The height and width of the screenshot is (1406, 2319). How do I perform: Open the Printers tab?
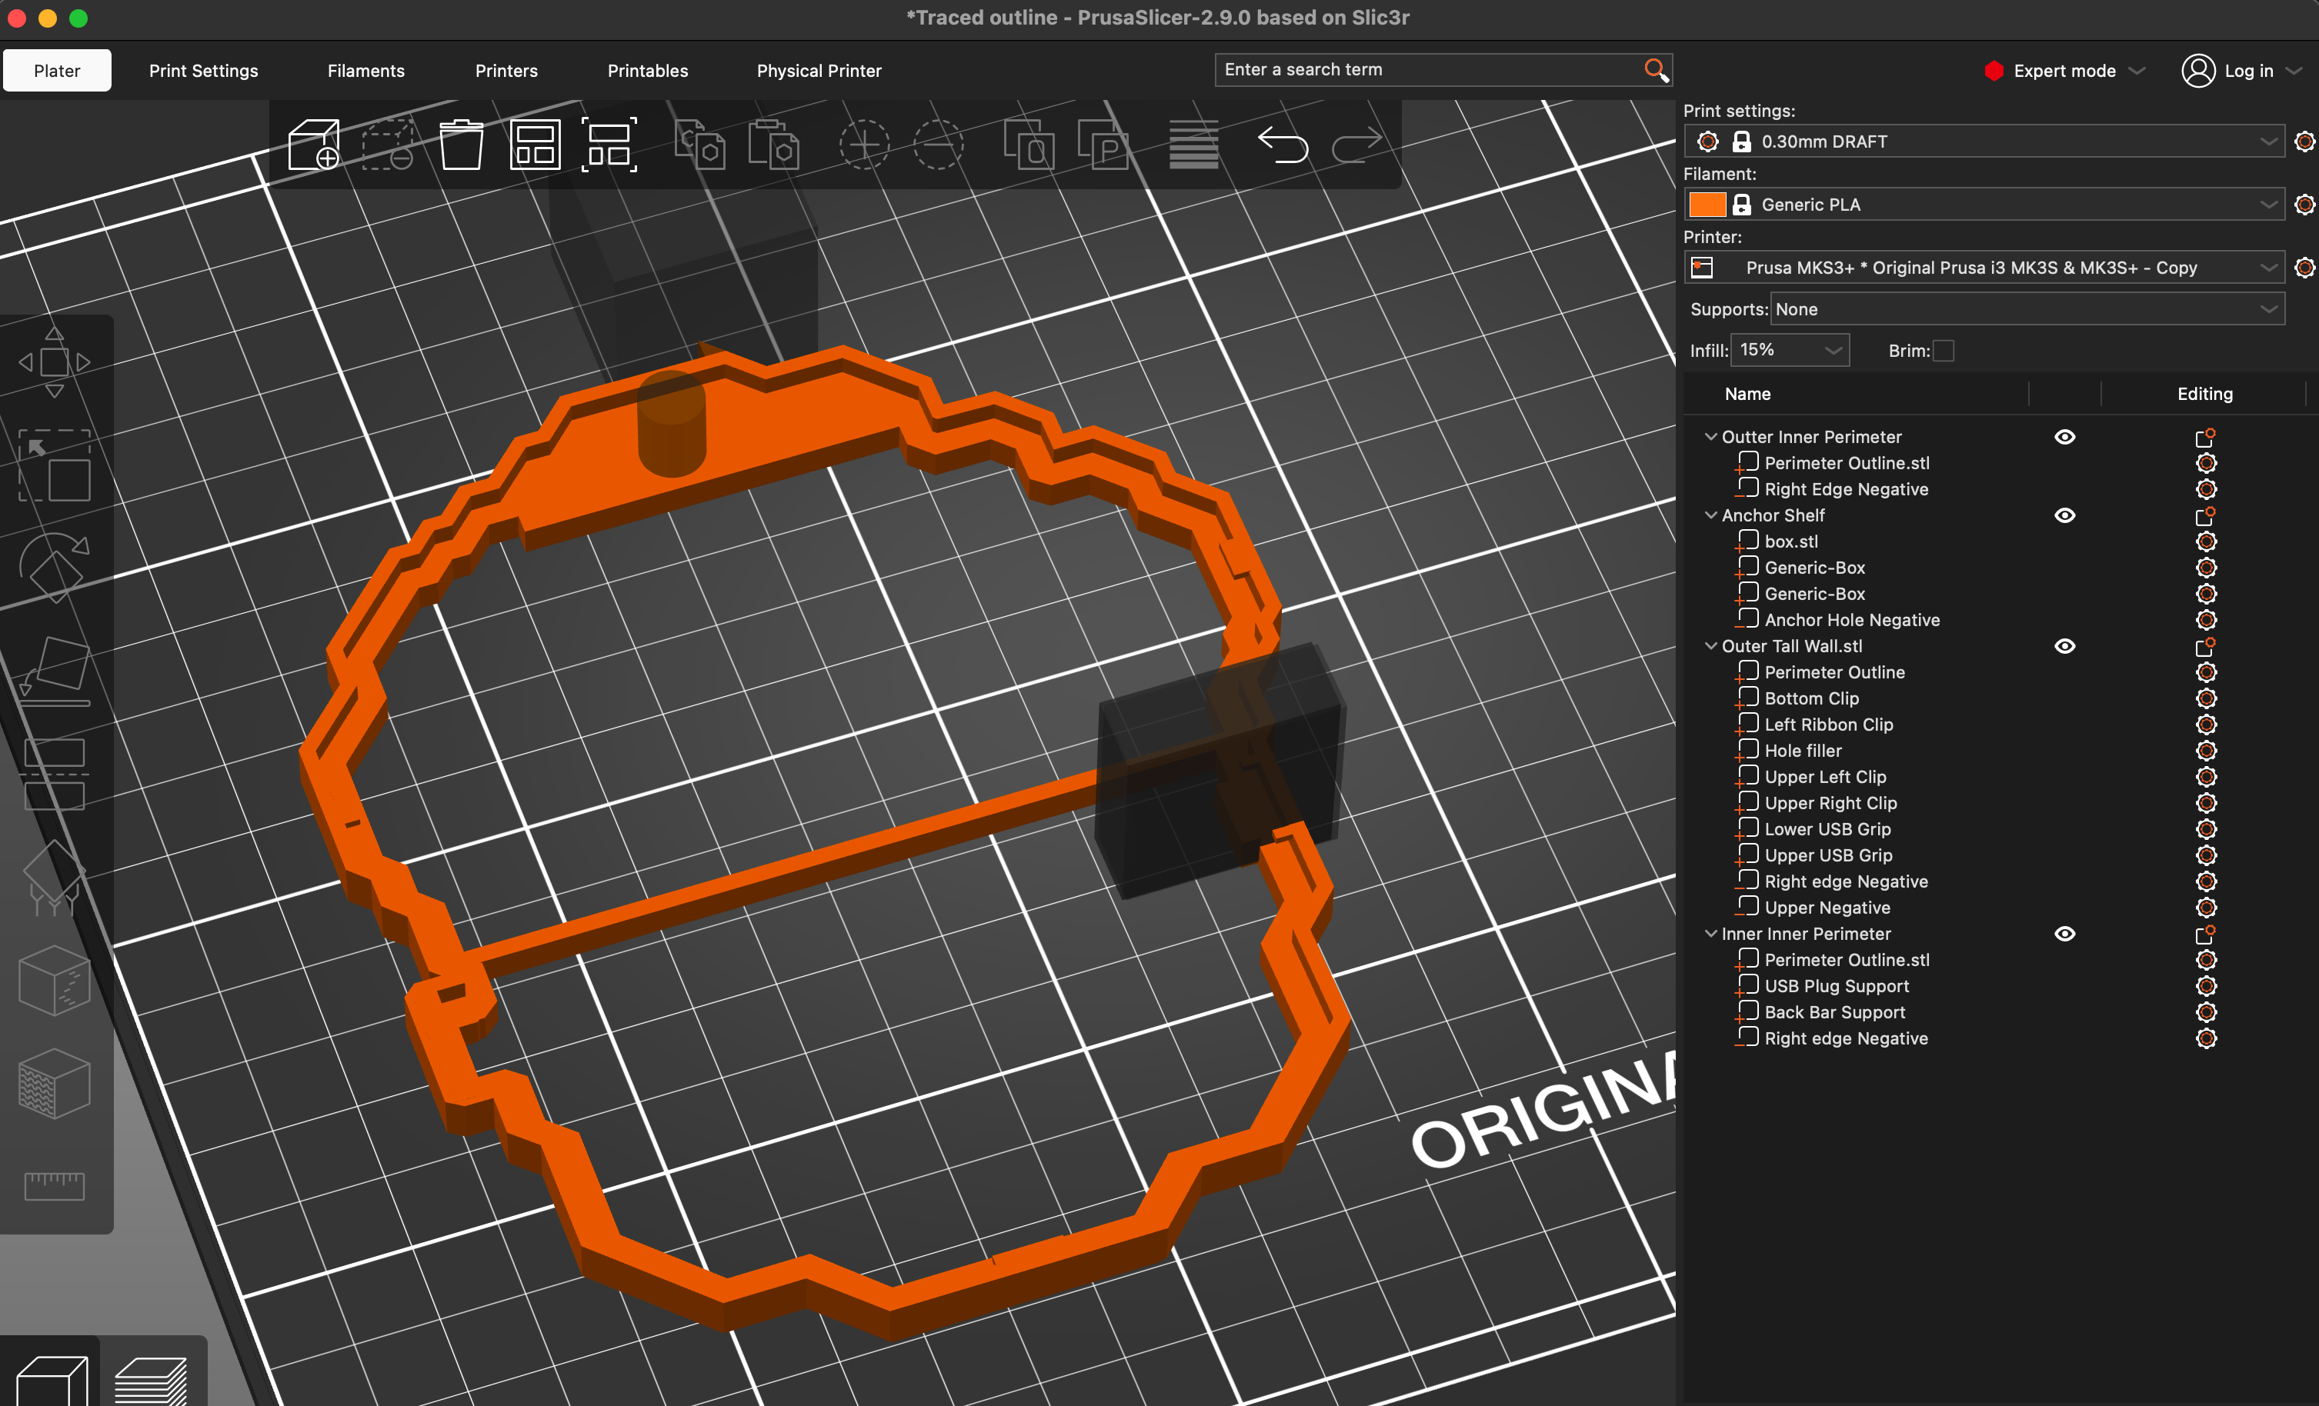pos(506,72)
